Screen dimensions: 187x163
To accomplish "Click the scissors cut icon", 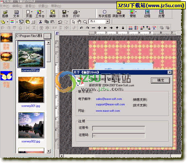I will (x=41, y=22).
